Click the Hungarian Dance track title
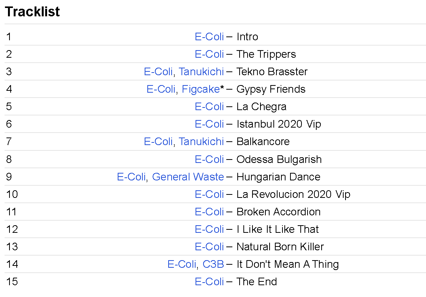426x297 pixels. (x=278, y=177)
